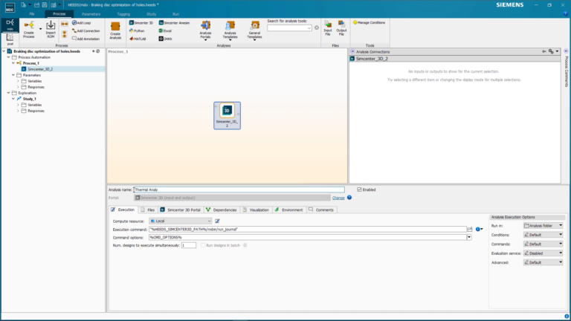Click the edit compute resource icon
The height and width of the screenshot is (321, 571).
217,221
